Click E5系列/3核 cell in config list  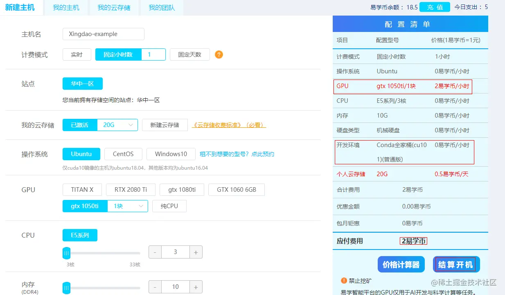[391, 101]
